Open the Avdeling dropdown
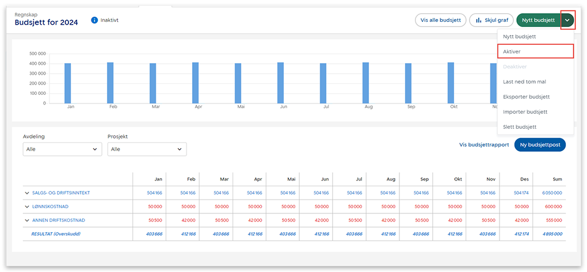The height and width of the screenshot is (272, 587). [x=62, y=149]
